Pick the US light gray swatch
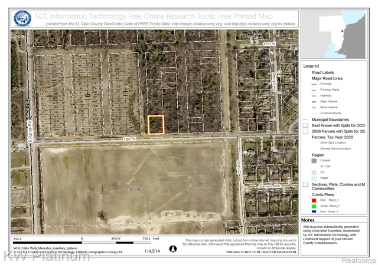 tap(314, 173)
